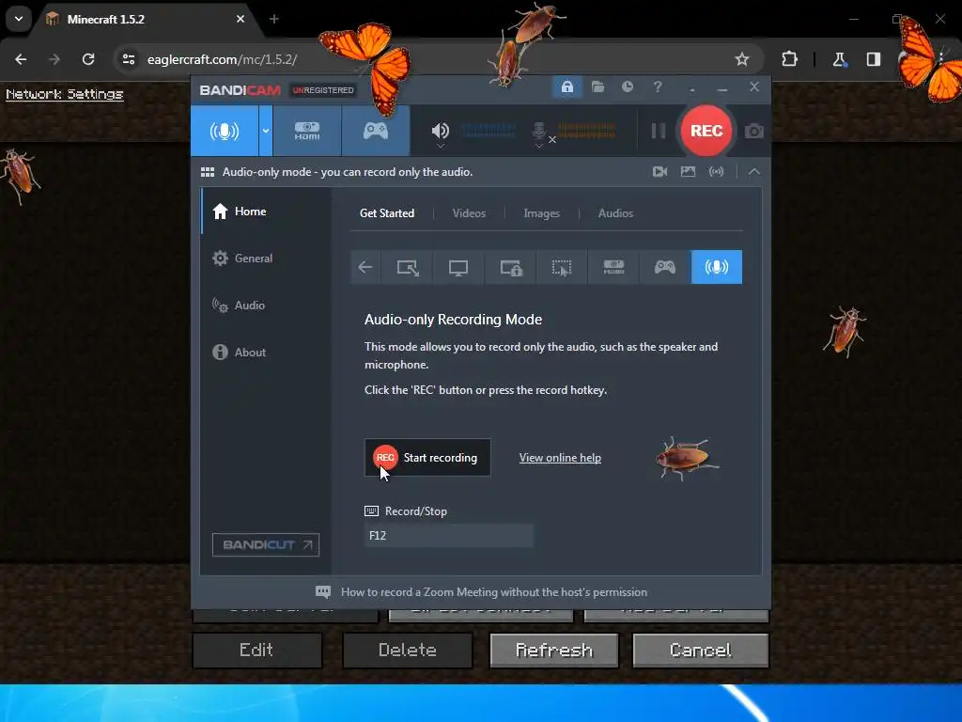Click Minecraft Refresh button
Screen dimensions: 962x722
pos(554,651)
